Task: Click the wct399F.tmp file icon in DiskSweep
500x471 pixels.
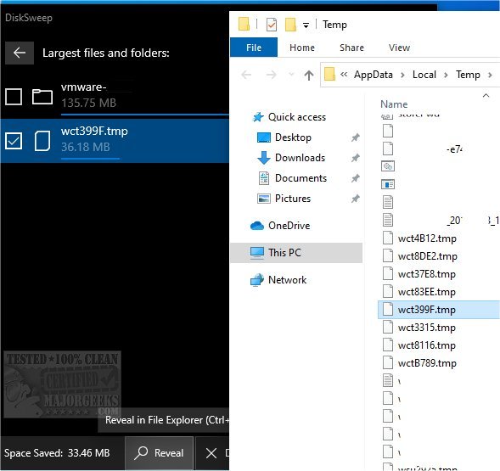Action: tap(42, 141)
